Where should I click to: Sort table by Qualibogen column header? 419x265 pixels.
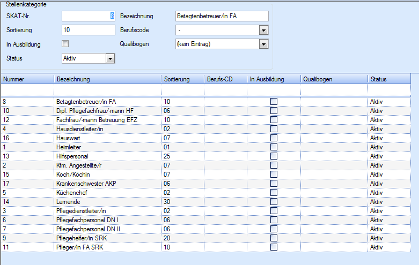[x=334, y=79]
